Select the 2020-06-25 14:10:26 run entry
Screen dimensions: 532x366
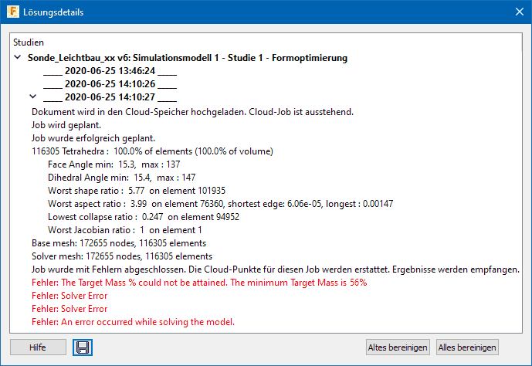click(110, 84)
